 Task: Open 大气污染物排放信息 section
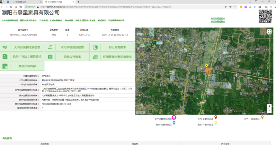point(22,47)
